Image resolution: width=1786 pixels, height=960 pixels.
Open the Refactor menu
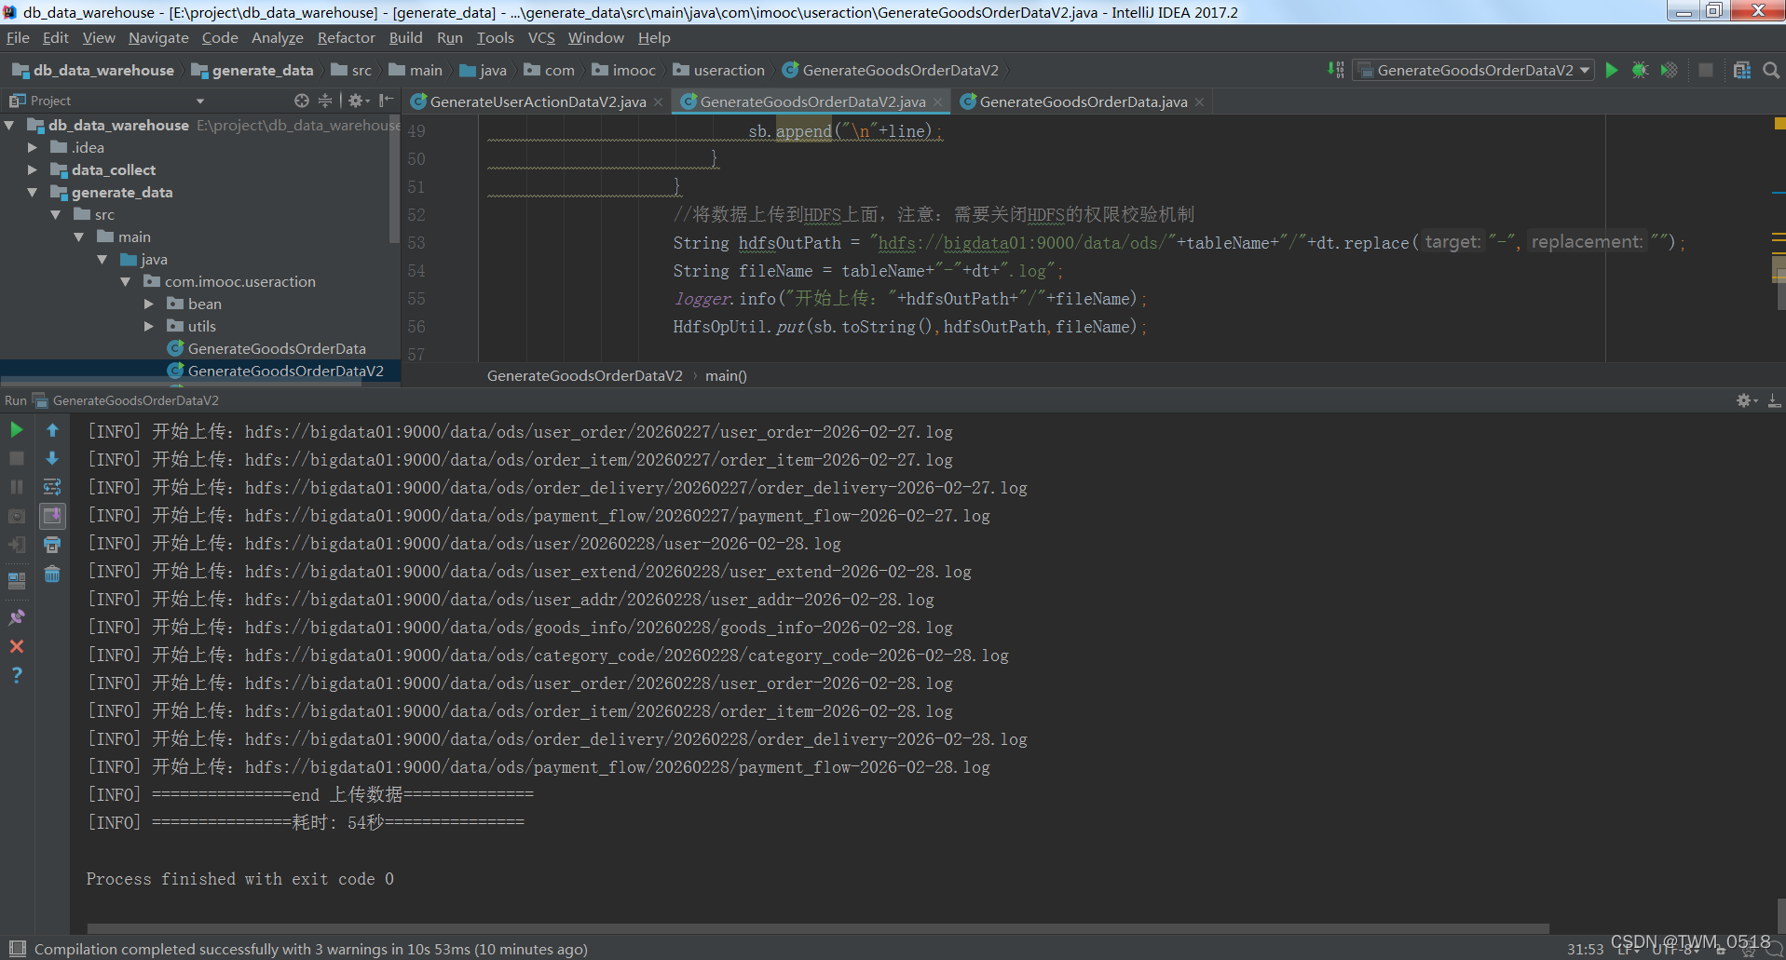346,38
